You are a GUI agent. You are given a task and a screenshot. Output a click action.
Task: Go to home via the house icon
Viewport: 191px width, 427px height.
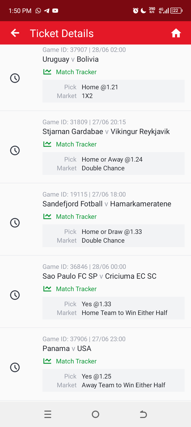coord(176,33)
